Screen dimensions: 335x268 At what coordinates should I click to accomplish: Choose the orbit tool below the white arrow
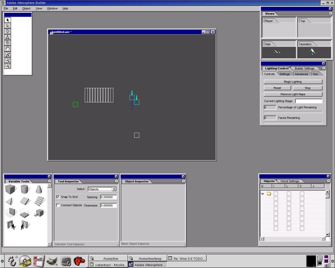click(x=8, y=31)
